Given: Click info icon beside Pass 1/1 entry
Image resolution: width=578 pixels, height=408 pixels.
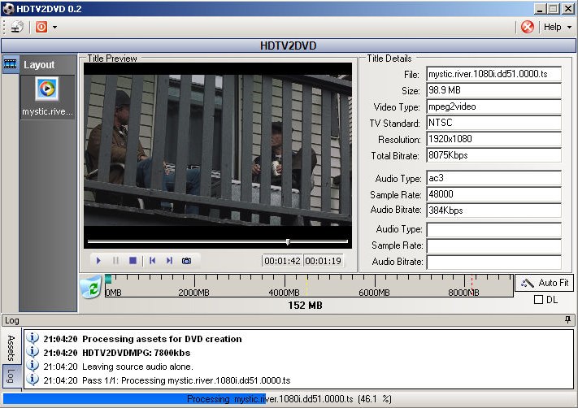Looking at the screenshot, I should click(x=33, y=380).
